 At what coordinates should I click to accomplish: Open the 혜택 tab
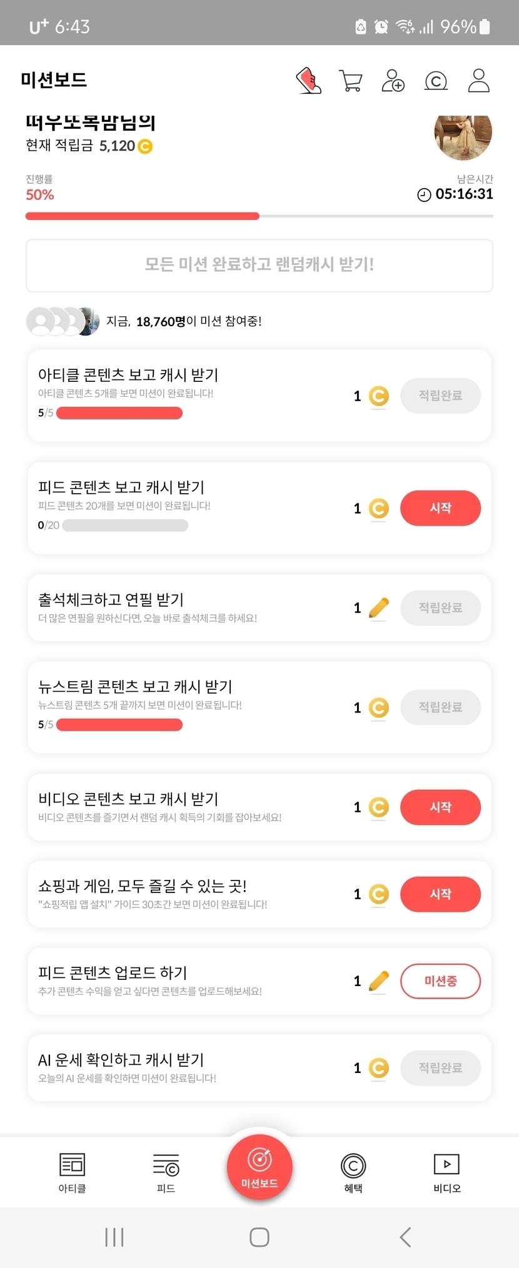pyautogui.click(x=353, y=1172)
